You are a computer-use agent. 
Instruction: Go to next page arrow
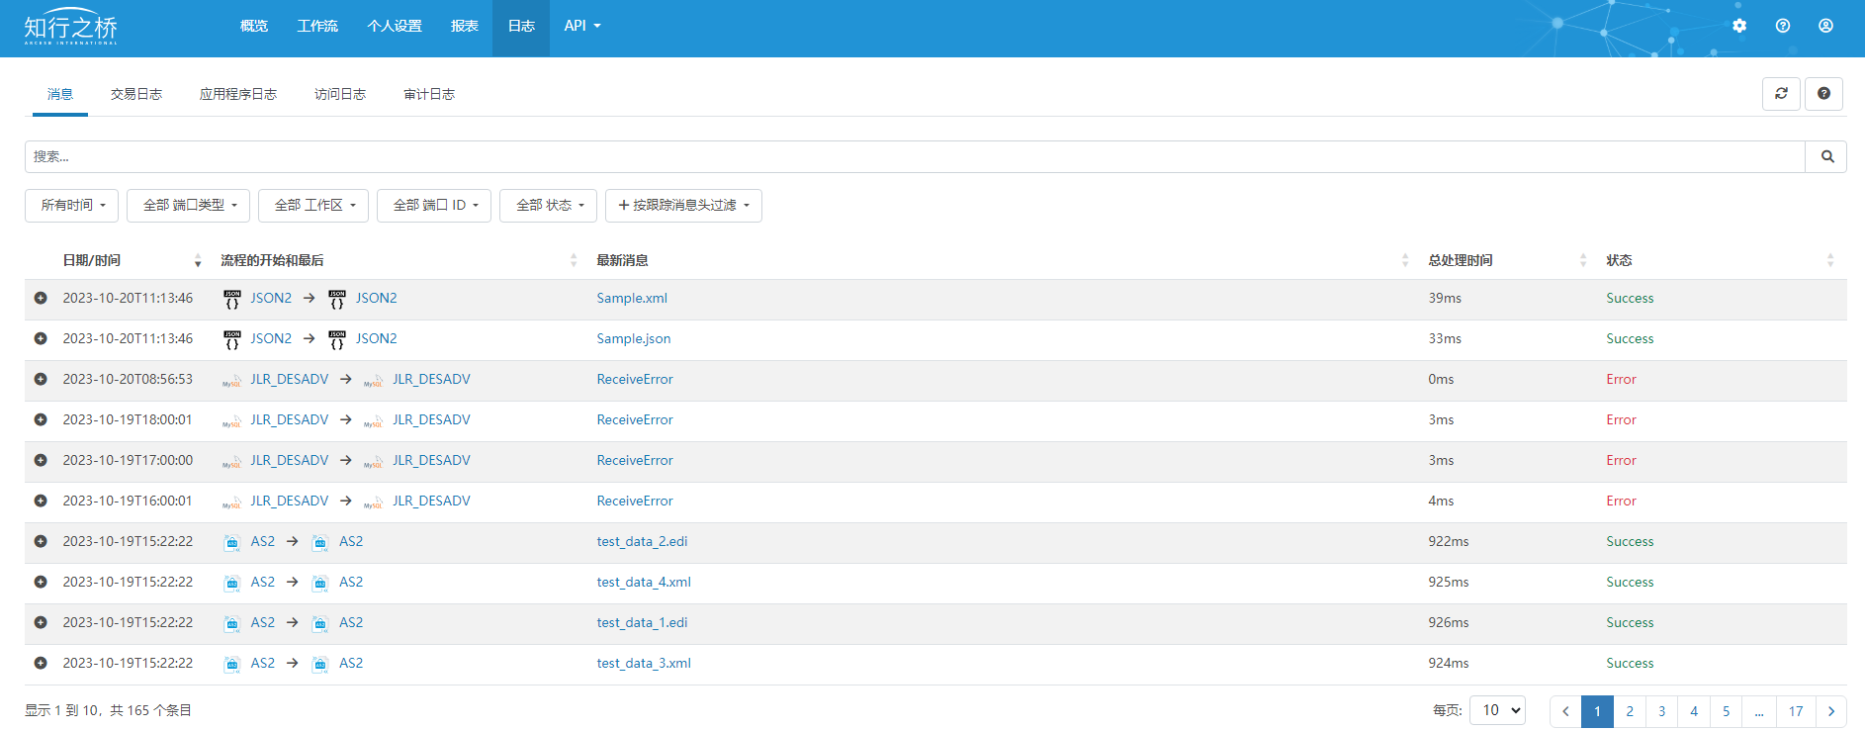point(1830,711)
